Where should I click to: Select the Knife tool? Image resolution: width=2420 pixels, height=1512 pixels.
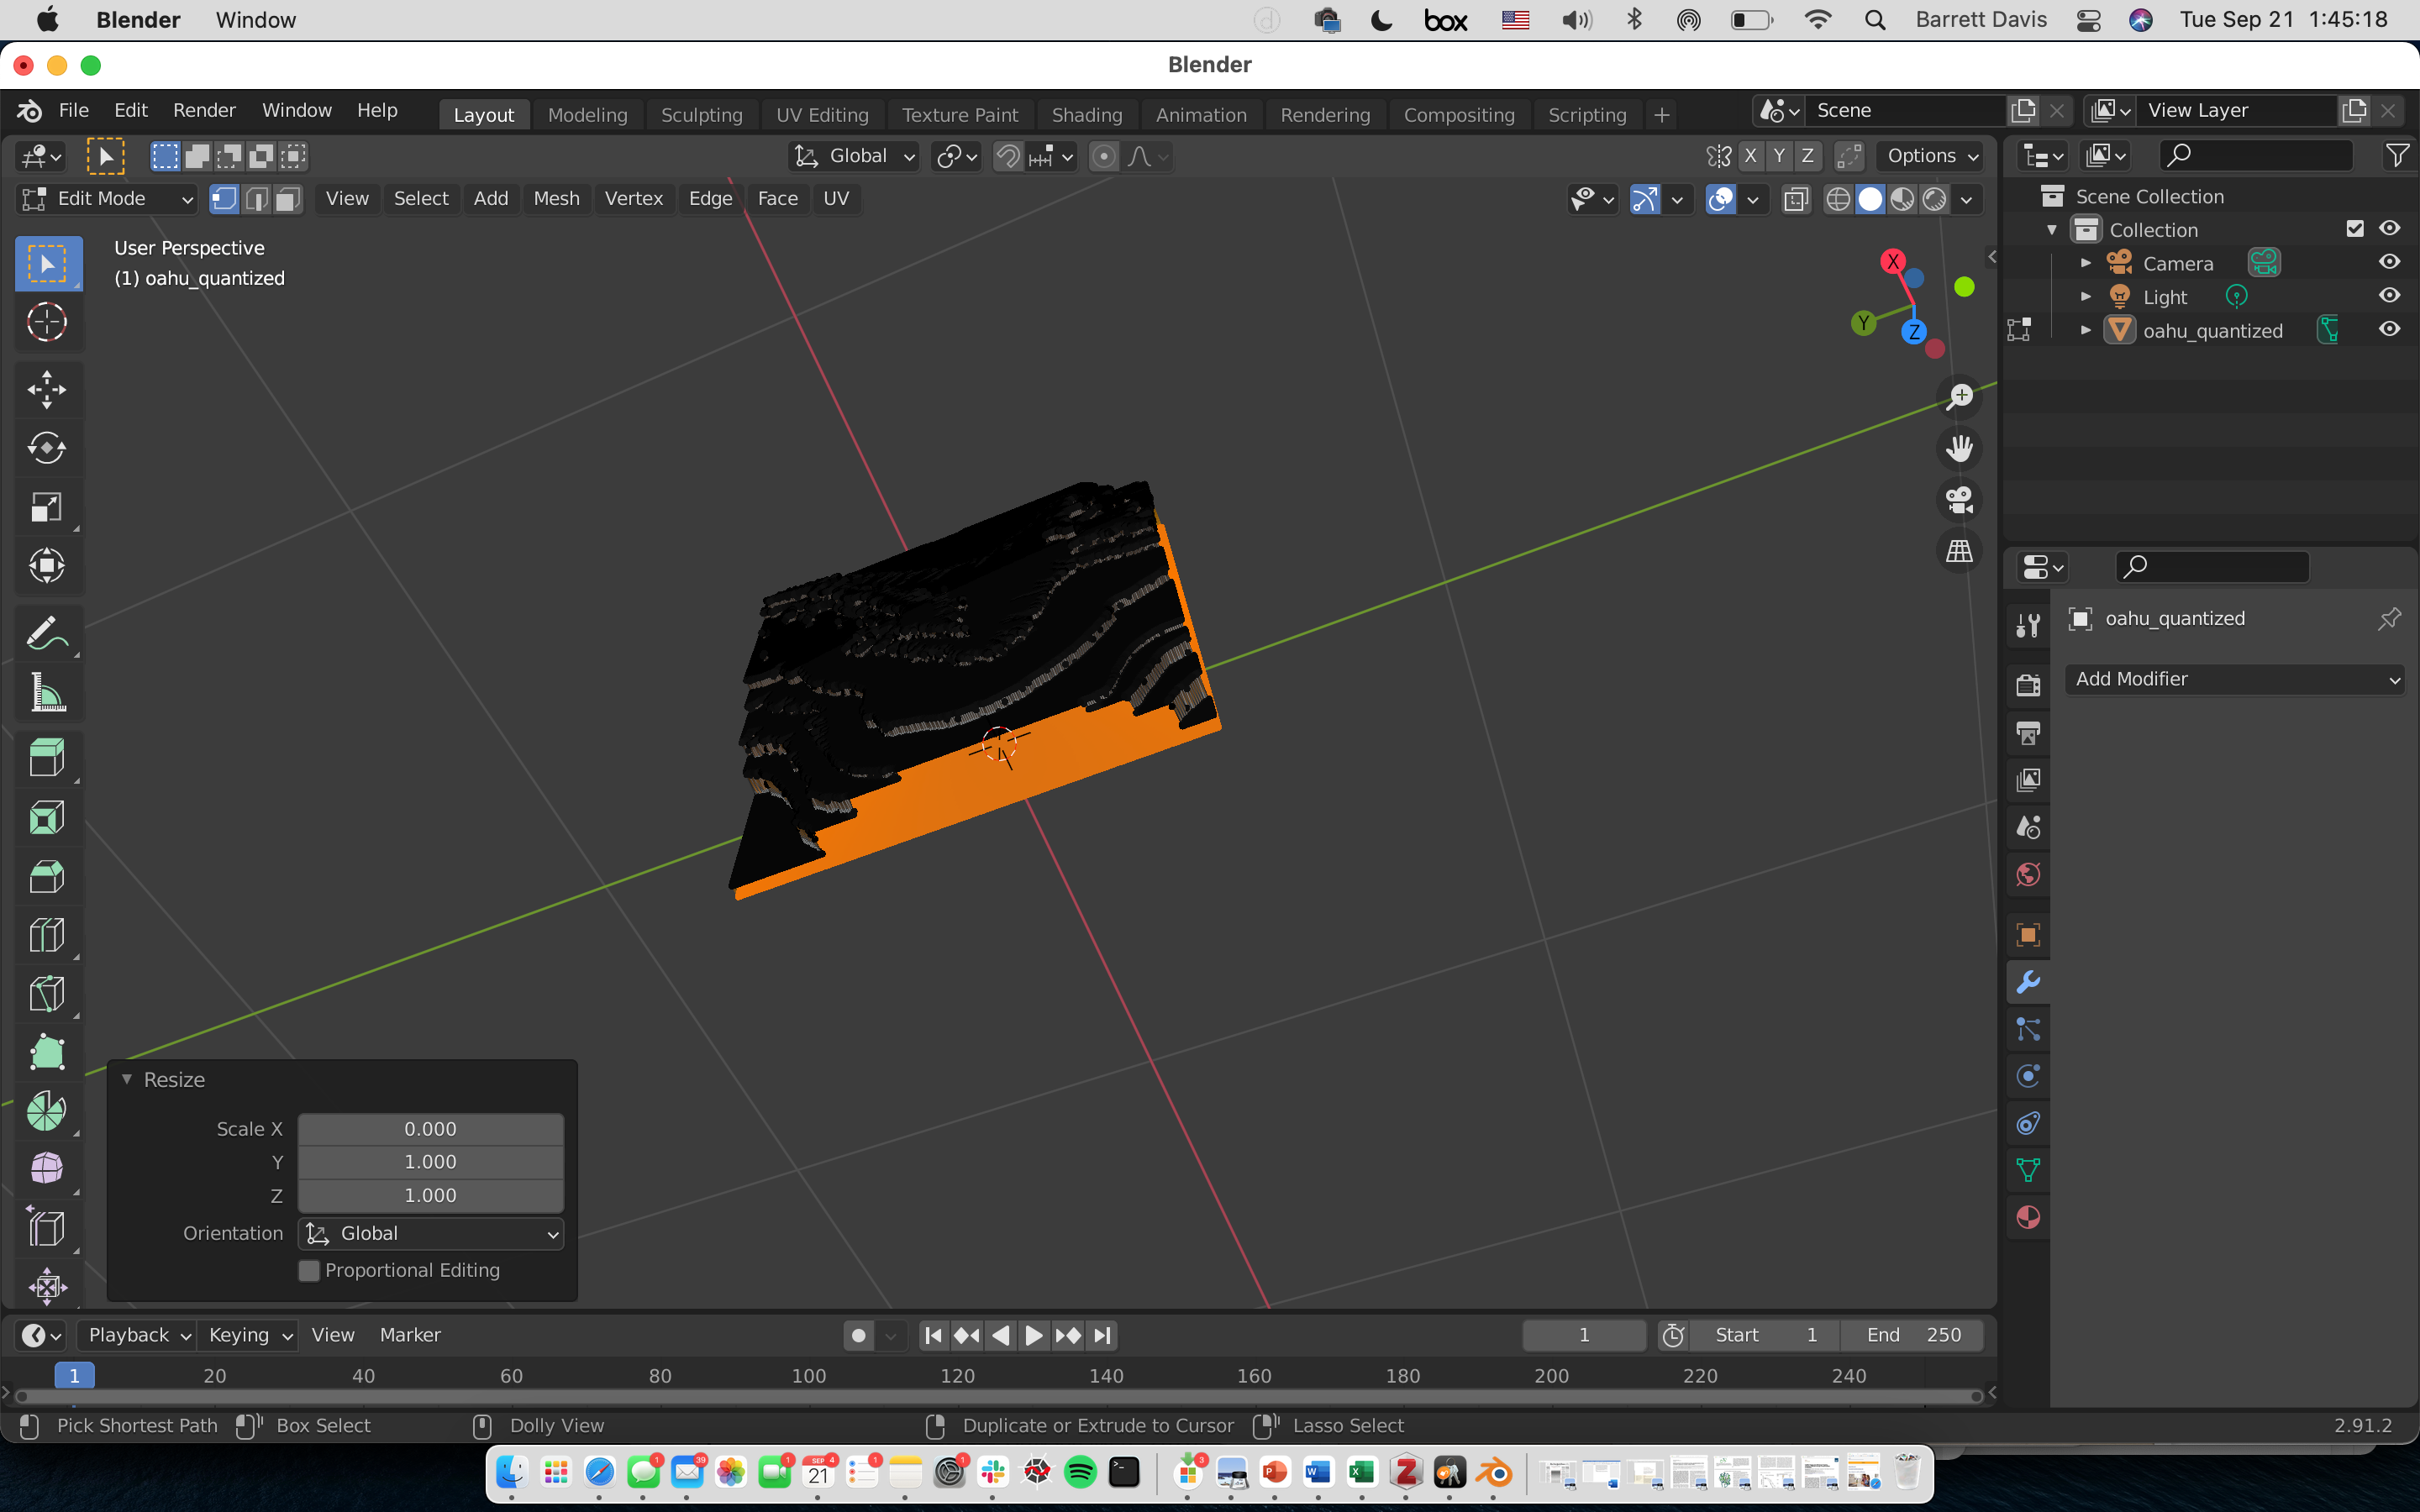[x=47, y=994]
